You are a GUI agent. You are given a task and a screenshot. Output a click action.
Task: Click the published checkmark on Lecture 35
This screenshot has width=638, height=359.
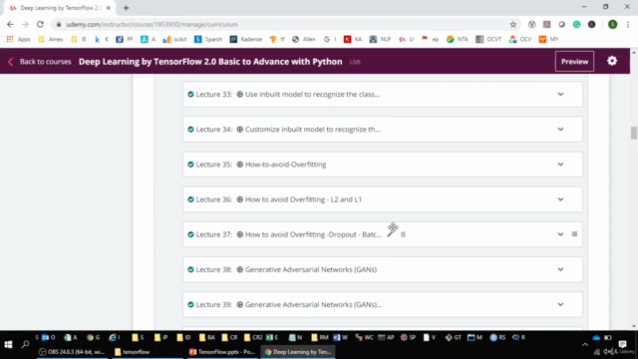tap(190, 165)
